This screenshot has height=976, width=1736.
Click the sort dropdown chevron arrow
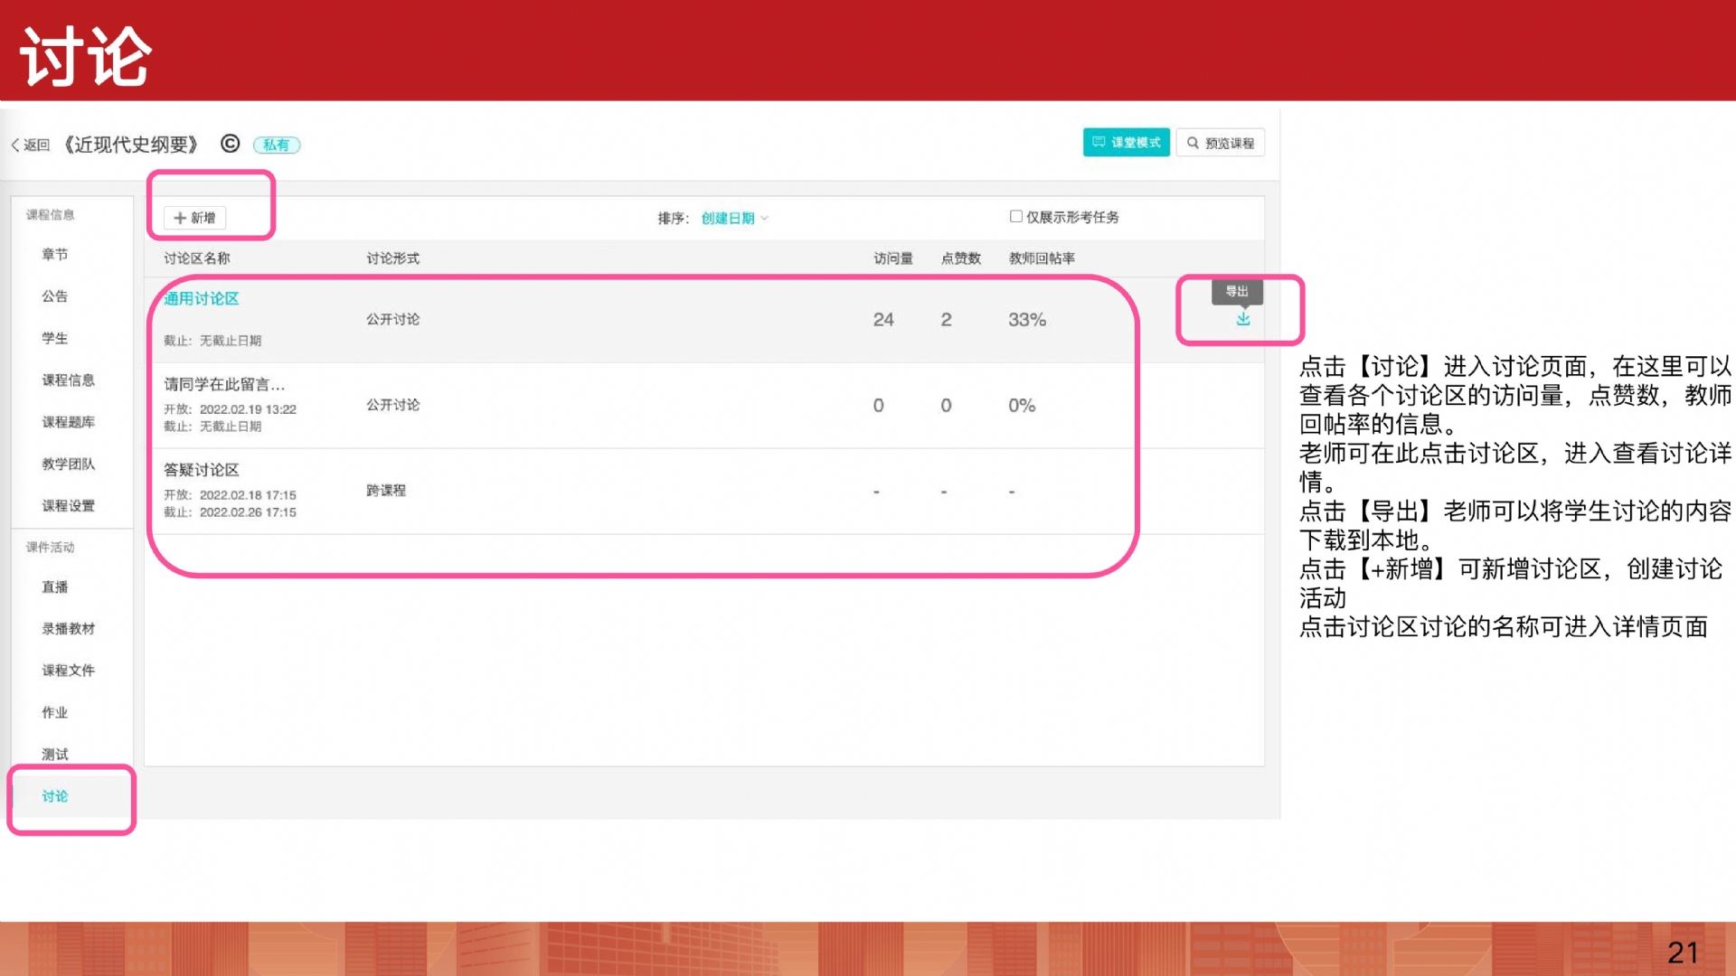(765, 218)
